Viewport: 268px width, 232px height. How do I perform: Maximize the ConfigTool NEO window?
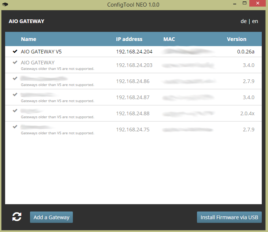245,3
